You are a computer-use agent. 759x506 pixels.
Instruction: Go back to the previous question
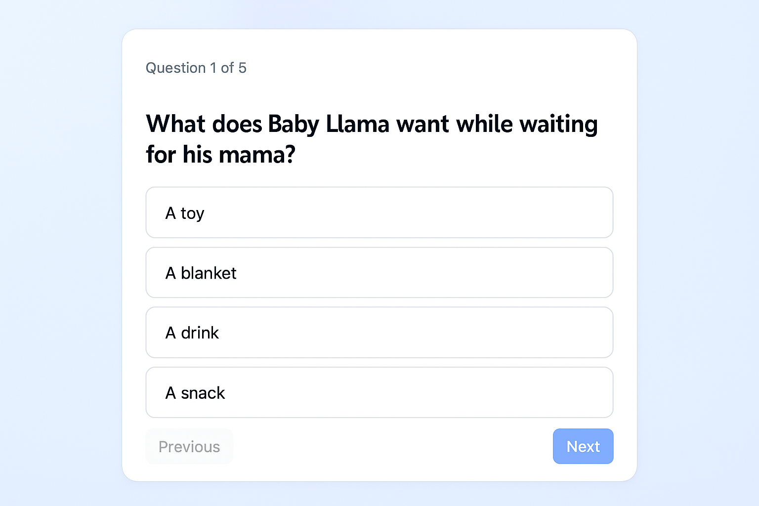189,446
